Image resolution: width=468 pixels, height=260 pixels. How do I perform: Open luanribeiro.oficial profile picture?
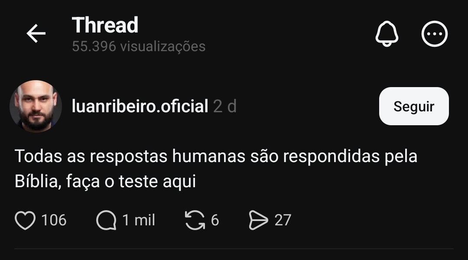click(36, 106)
